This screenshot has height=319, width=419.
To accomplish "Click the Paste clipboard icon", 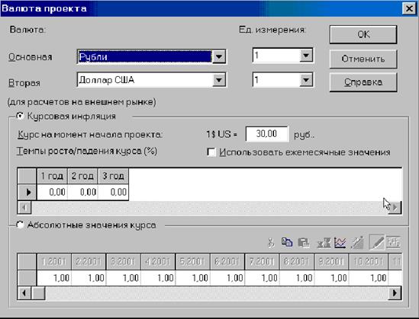I will (x=304, y=243).
